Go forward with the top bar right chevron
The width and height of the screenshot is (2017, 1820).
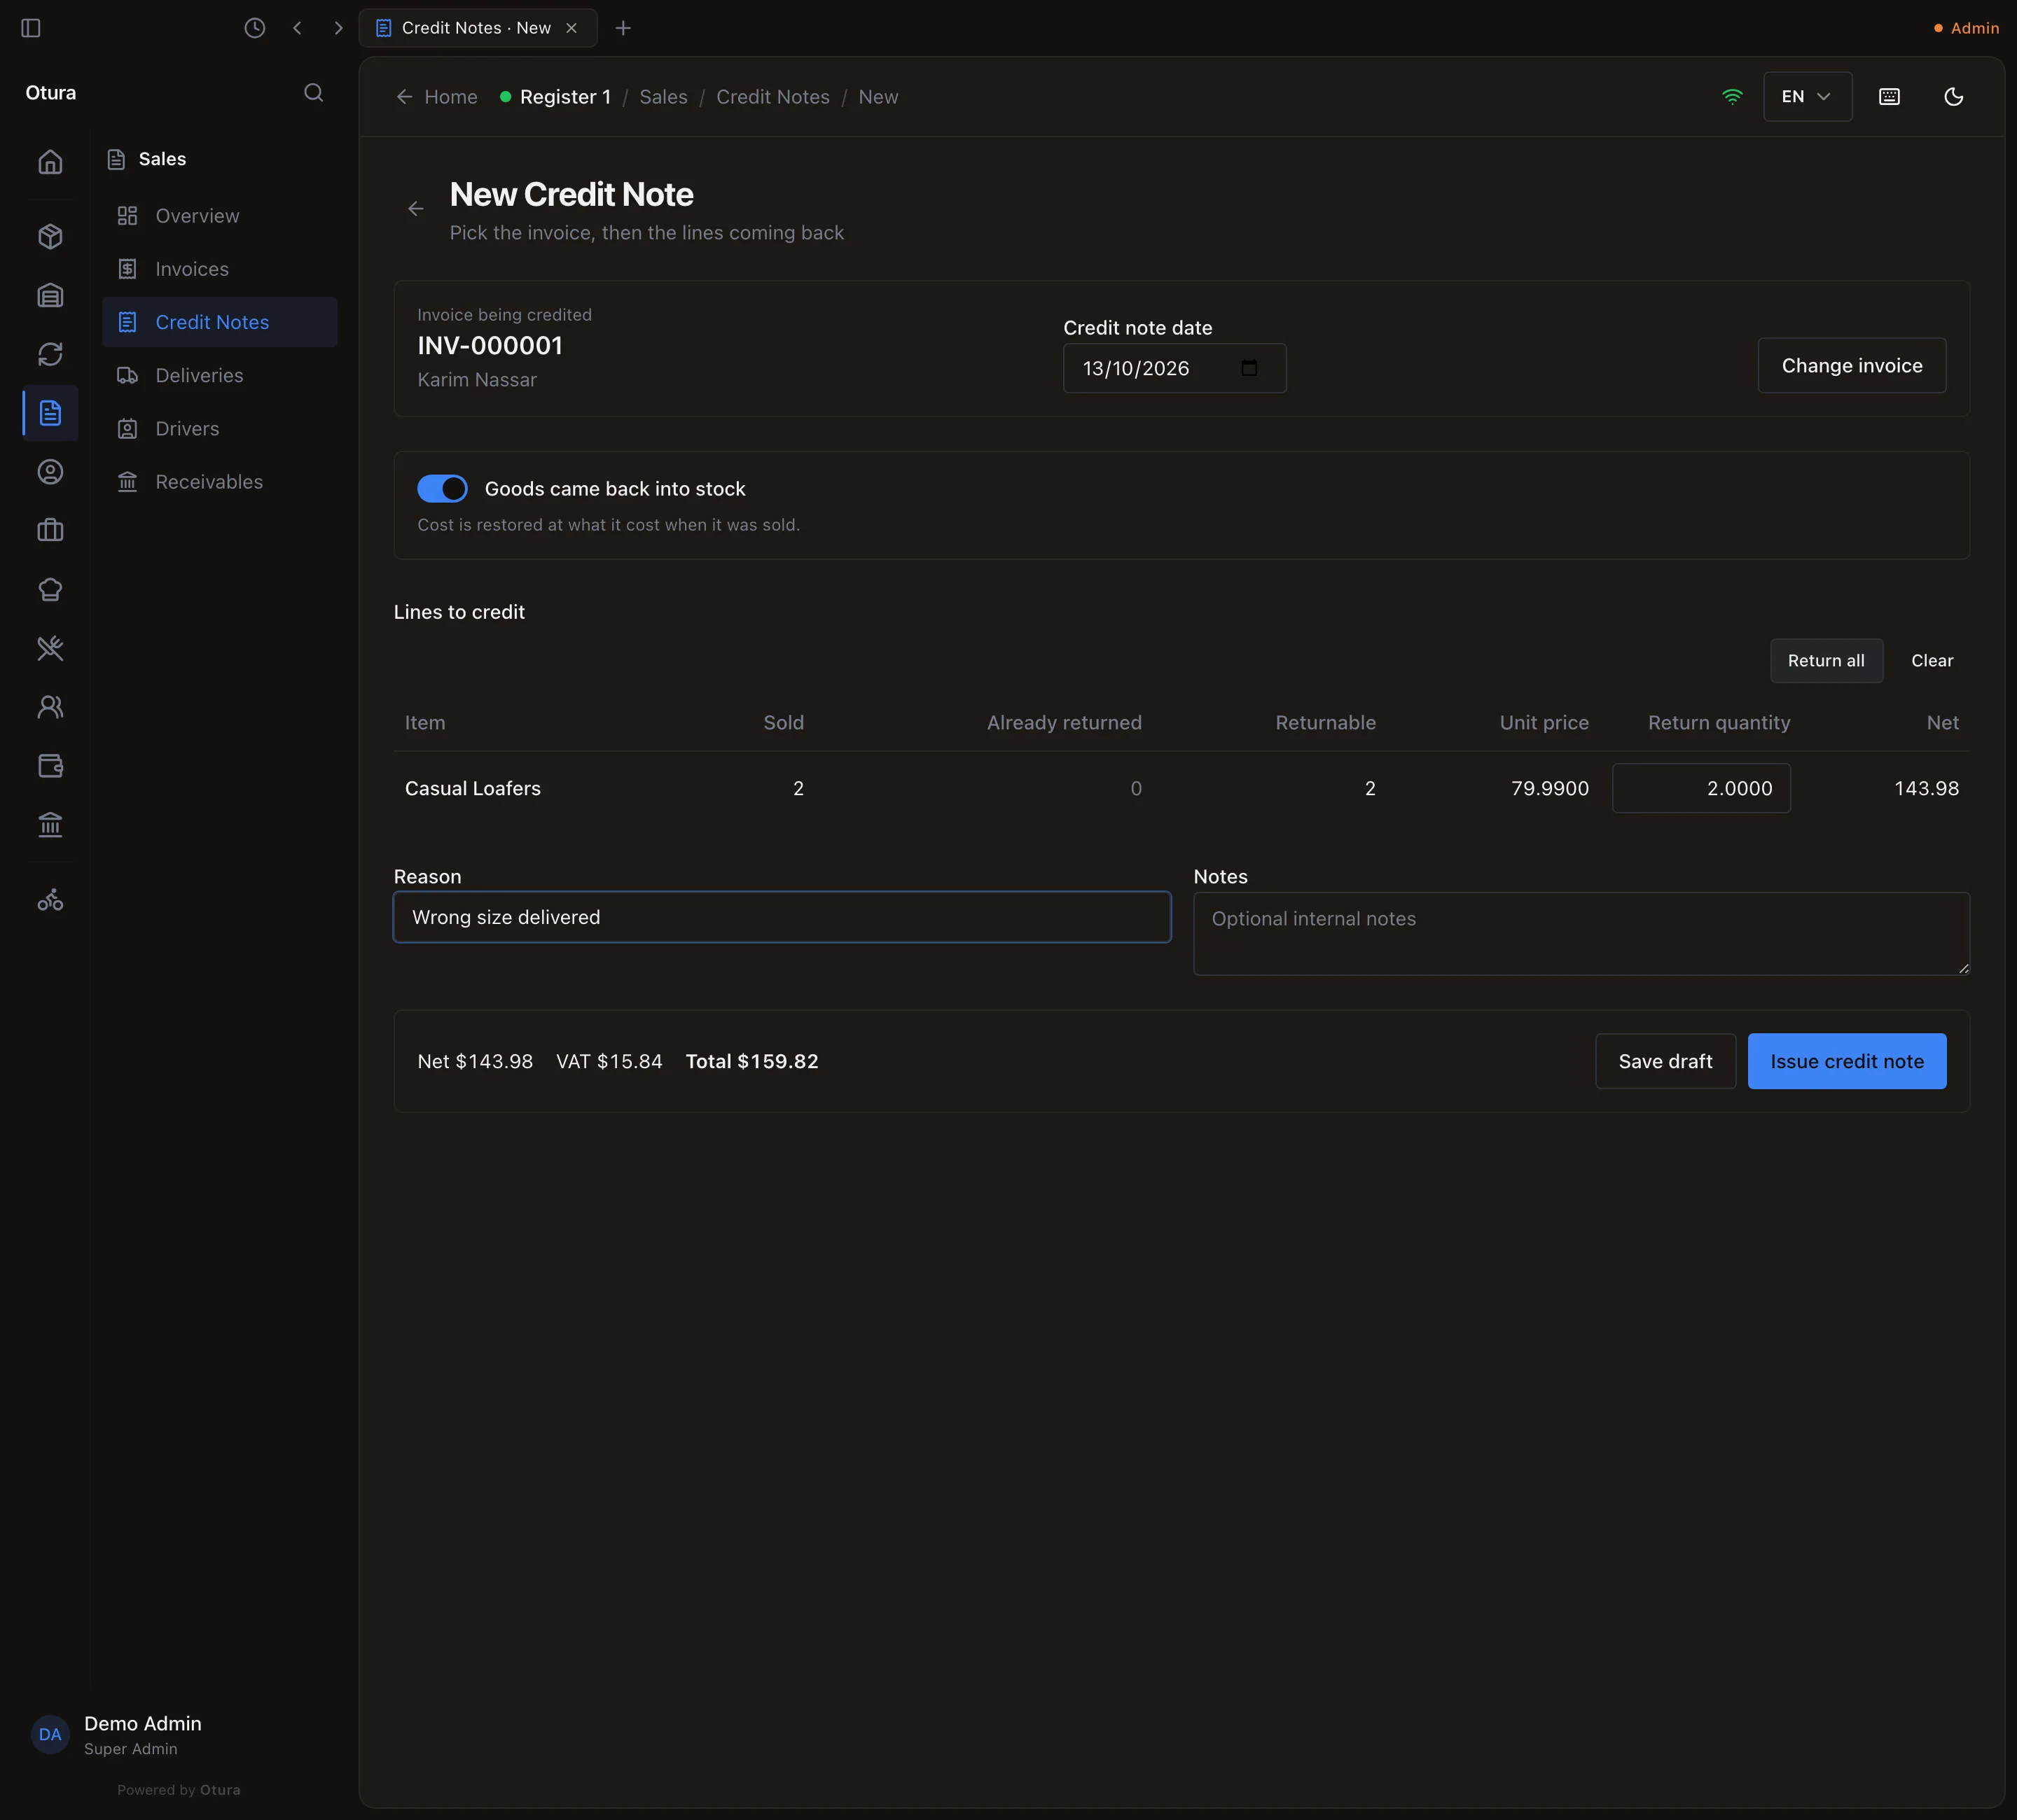pos(338,28)
